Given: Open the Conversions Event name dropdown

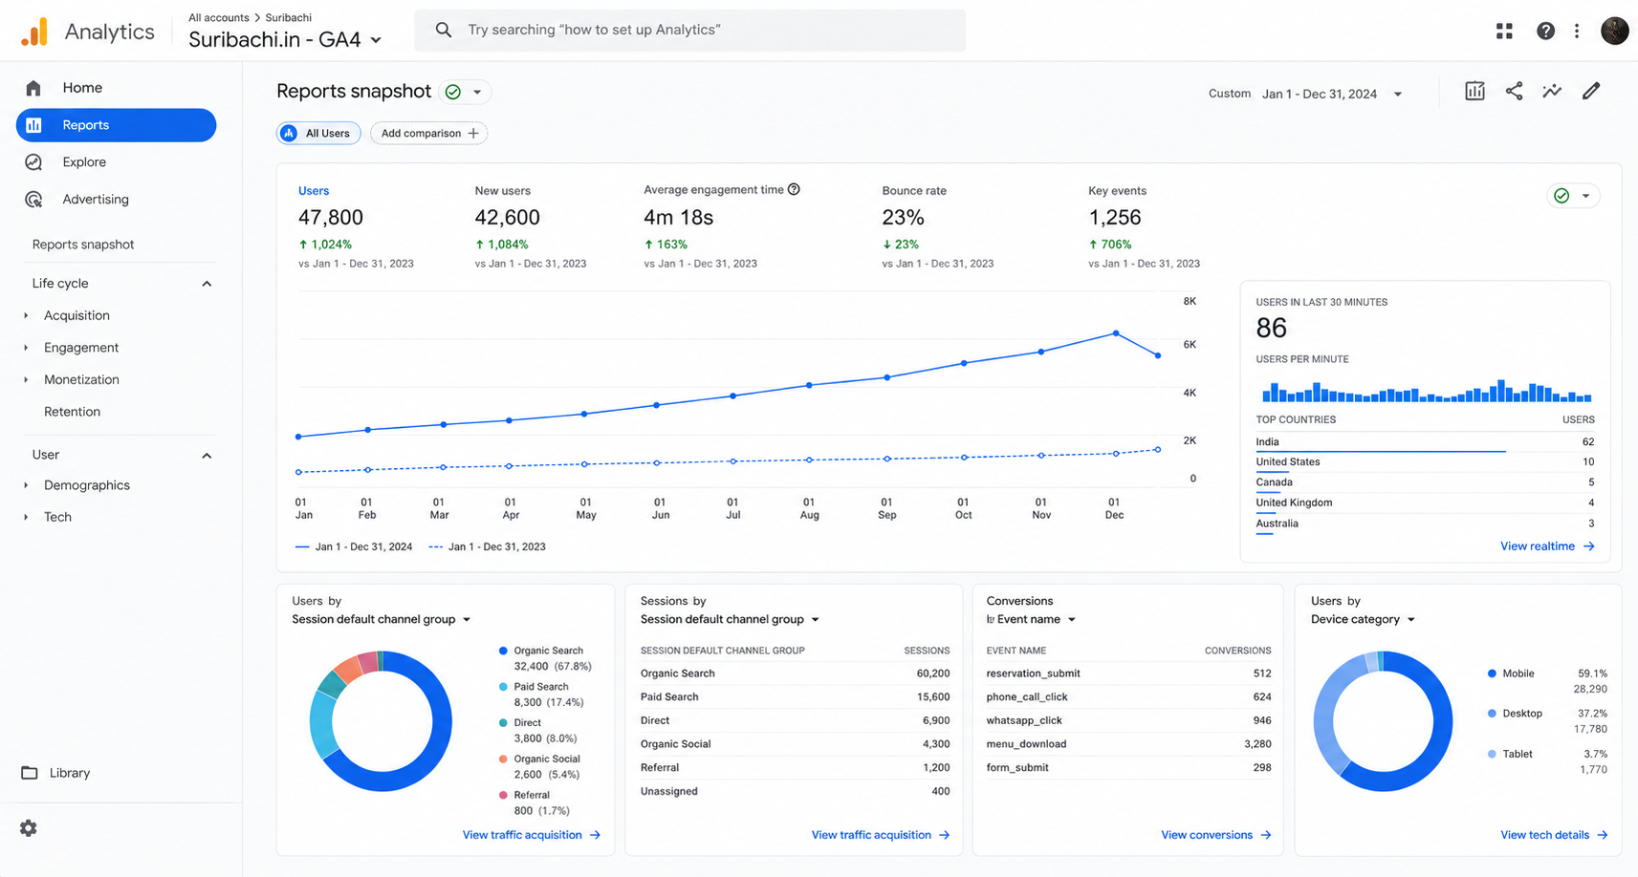Looking at the screenshot, I should pyautogui.click(x=1032, y=620).
